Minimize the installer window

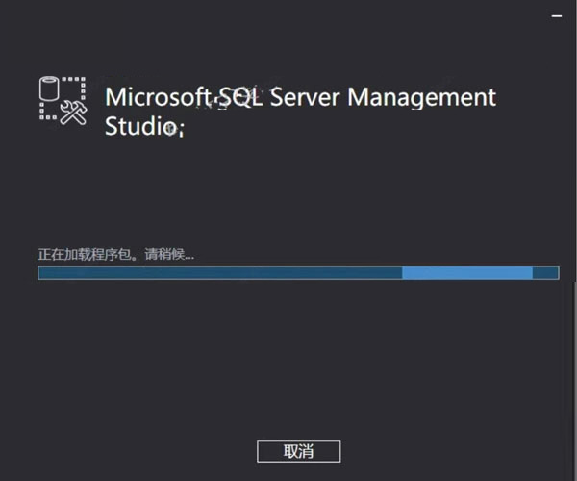[557, 16]
